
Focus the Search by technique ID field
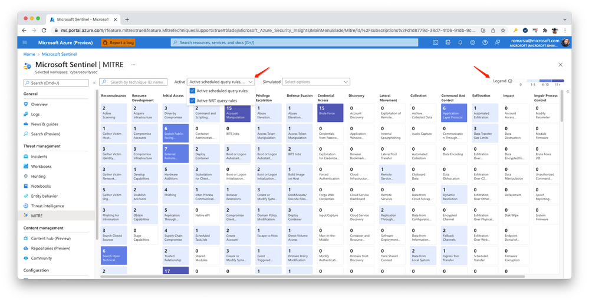[x=133, y=82]
